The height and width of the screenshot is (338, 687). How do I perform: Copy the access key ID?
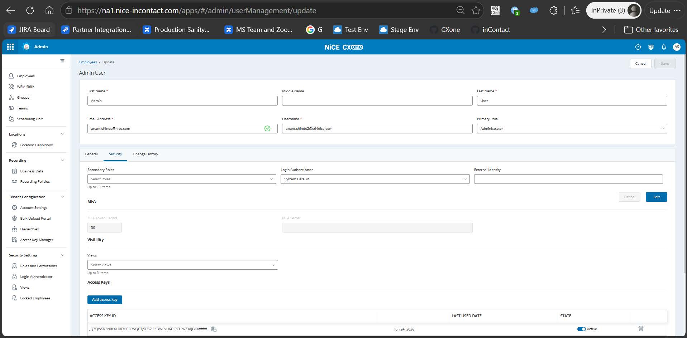tap(214, 329)
